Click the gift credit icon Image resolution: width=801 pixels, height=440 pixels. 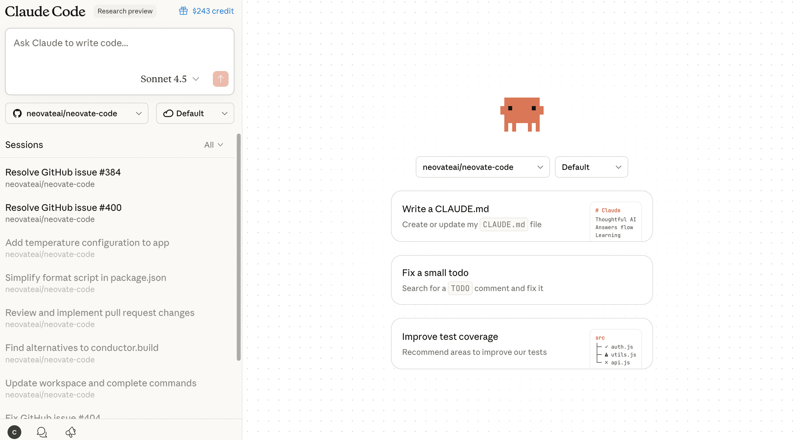coord(183,11)
